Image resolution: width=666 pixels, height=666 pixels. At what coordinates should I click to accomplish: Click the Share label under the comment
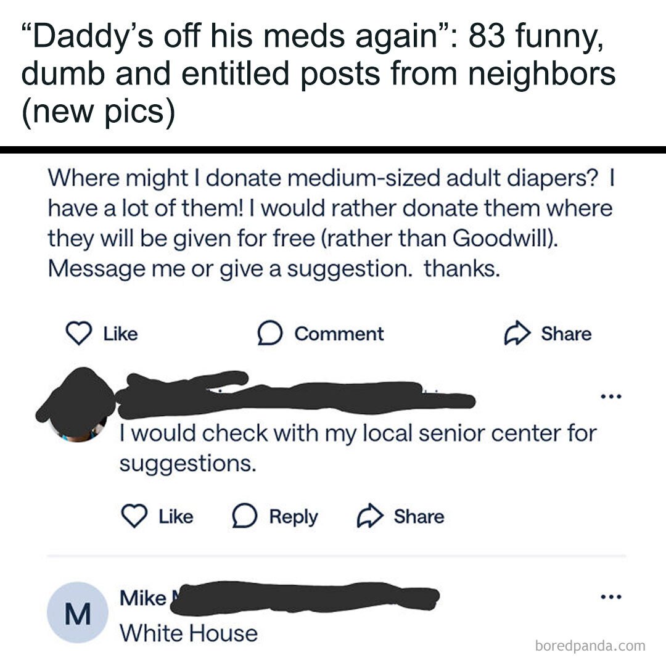coord(419,517)
